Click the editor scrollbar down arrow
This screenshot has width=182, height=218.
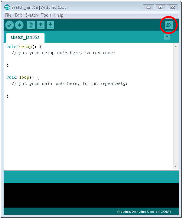176,166
